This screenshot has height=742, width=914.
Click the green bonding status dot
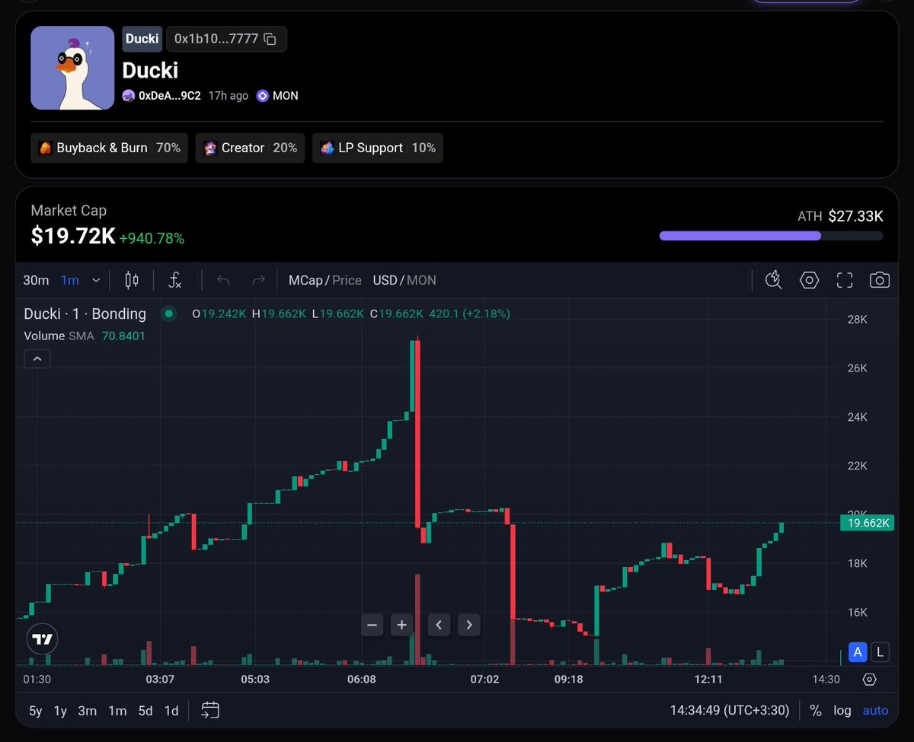168,314
